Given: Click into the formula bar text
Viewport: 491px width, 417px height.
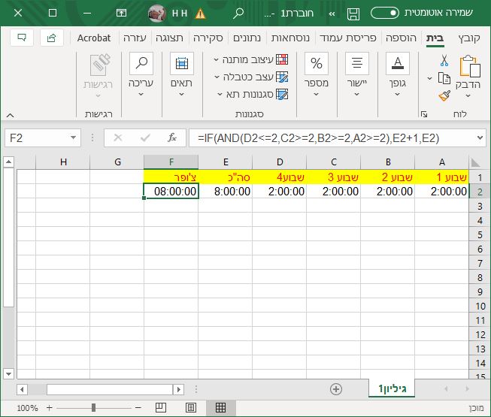Looking at the screenshot, I should tap(318, 138).
